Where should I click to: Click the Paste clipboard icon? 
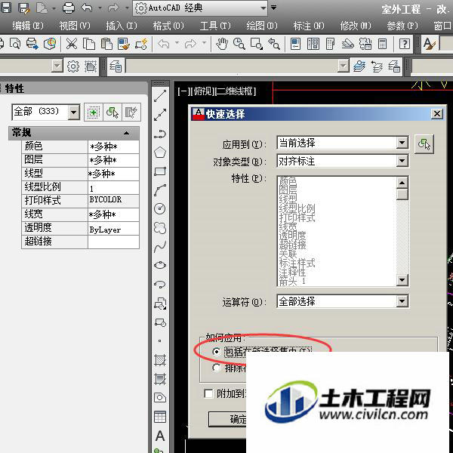(x=106, y=44)
